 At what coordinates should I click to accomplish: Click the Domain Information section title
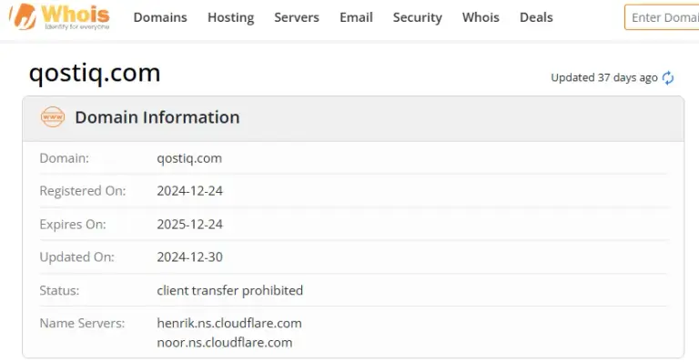click(x=157, y=117)
